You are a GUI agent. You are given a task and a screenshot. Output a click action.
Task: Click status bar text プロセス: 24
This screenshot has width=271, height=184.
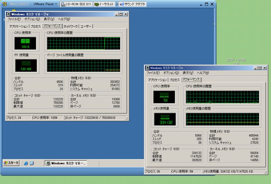click(14, 118)
